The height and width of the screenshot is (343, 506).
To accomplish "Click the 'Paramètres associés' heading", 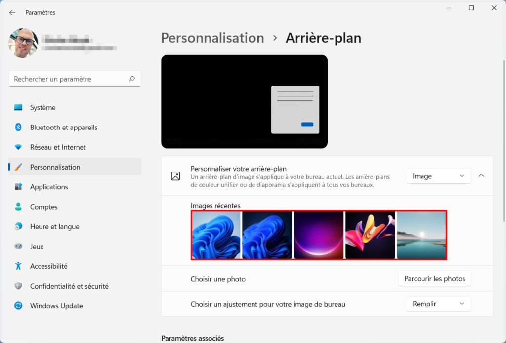I will [x=193, y=338].
